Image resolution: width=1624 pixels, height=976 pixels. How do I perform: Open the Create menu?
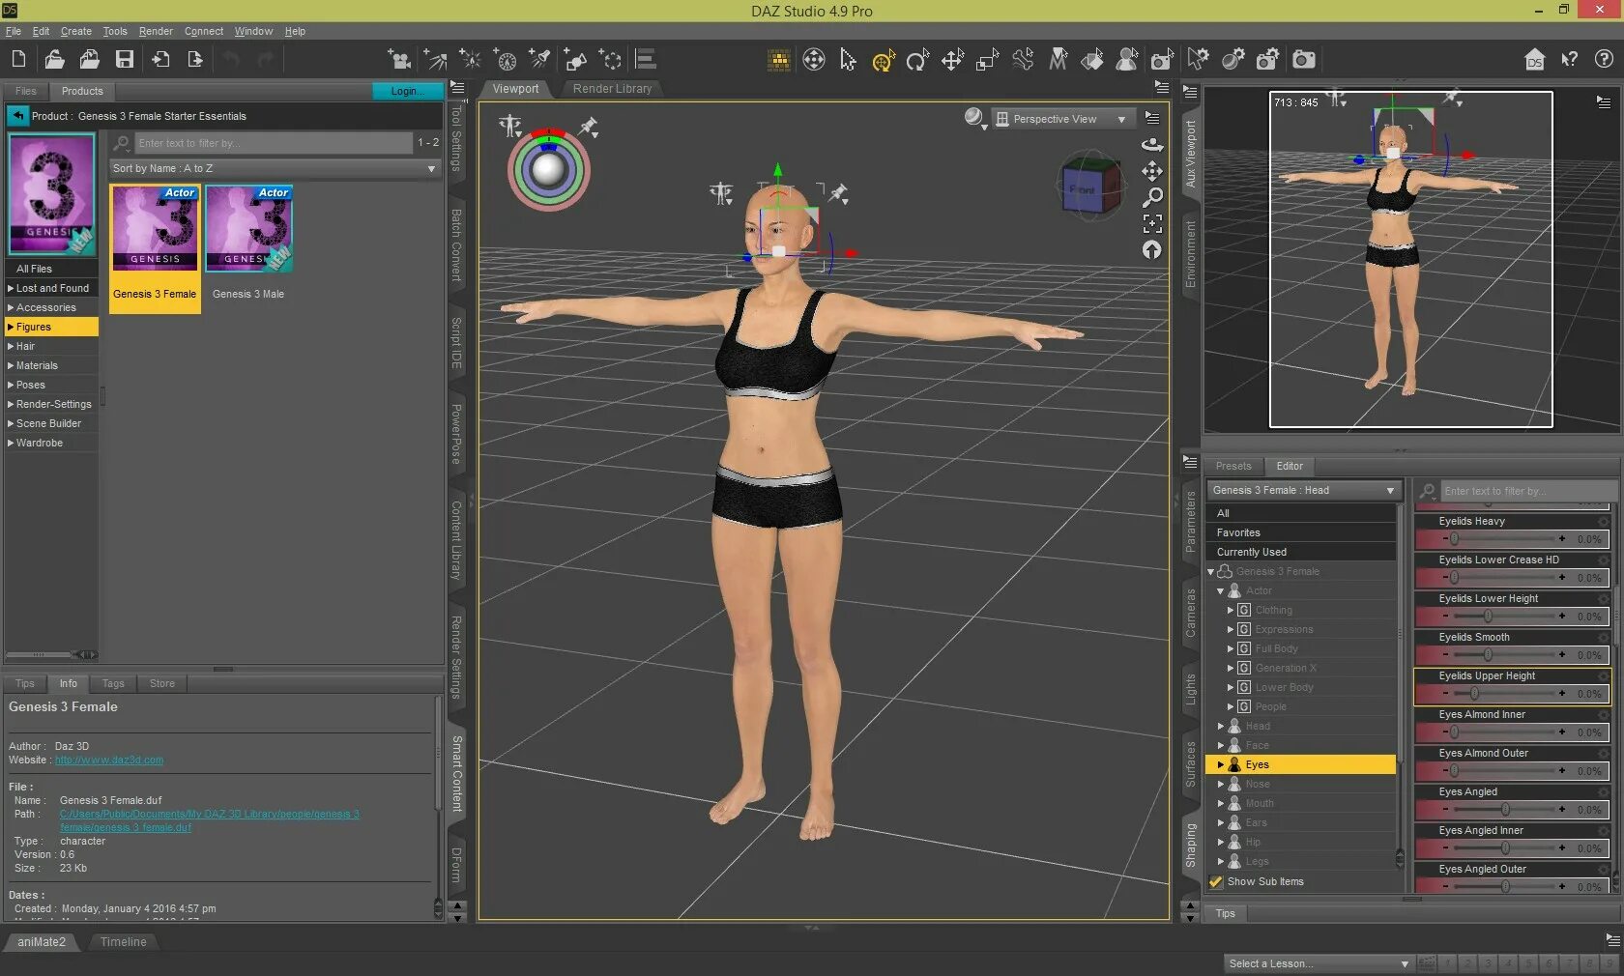76,31
